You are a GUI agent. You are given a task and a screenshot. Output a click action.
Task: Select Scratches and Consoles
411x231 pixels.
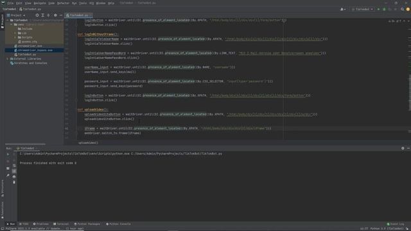[x=28, y=63]
